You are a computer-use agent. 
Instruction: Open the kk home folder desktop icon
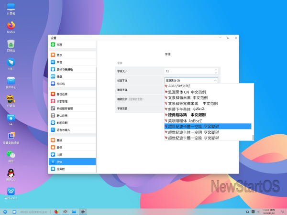[x=11, y=118]
